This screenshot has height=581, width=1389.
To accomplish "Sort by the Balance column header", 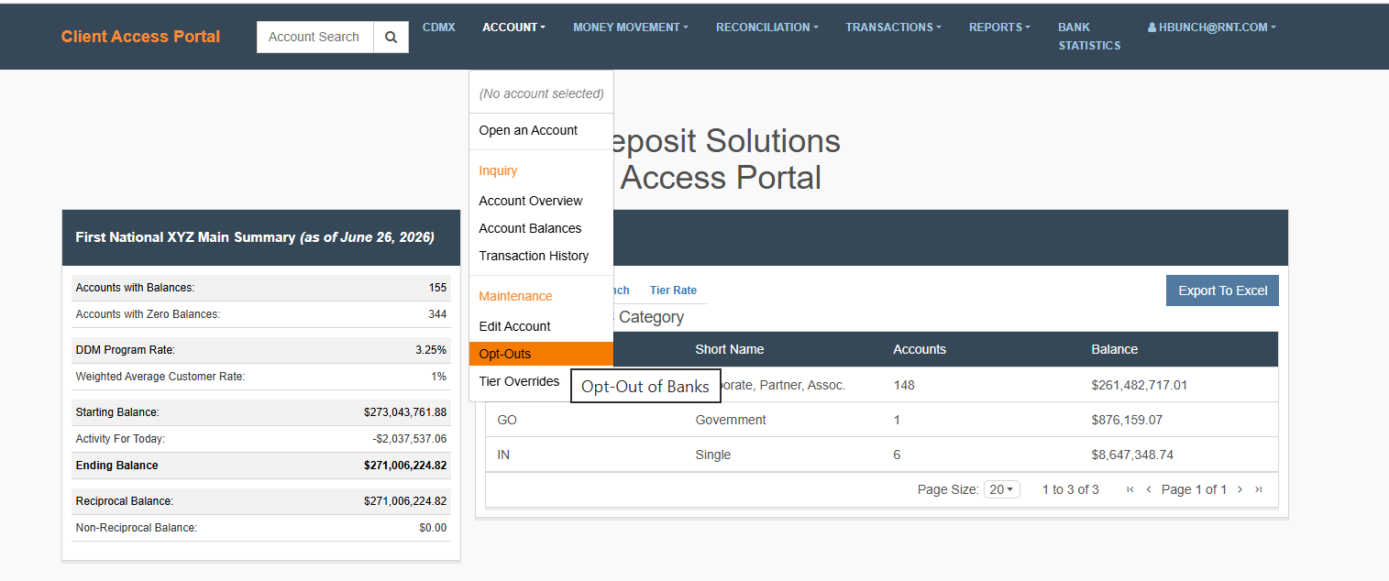I will click(1114, 349).
